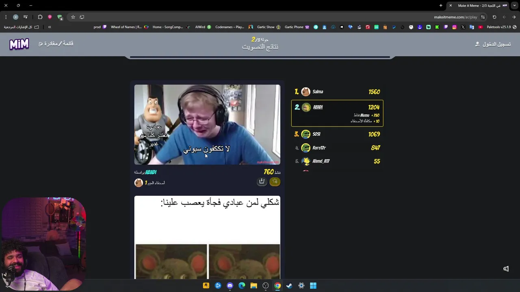The image size is (520, 292).
Task: Click the نتائج التصويت round heading
Action: point(260,47)
